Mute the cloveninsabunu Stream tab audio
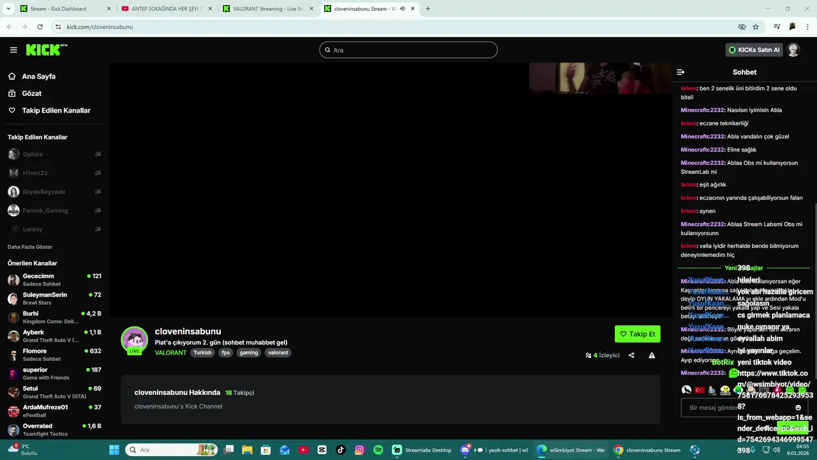The width and height of the screenshot is (817, 460). pos(402,9)
